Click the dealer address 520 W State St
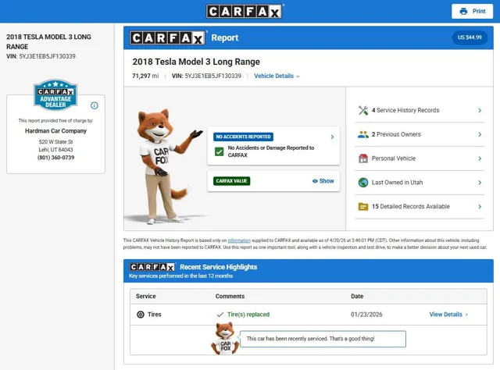This screenshot has height=370, width=500. click(x=55, y=142)
